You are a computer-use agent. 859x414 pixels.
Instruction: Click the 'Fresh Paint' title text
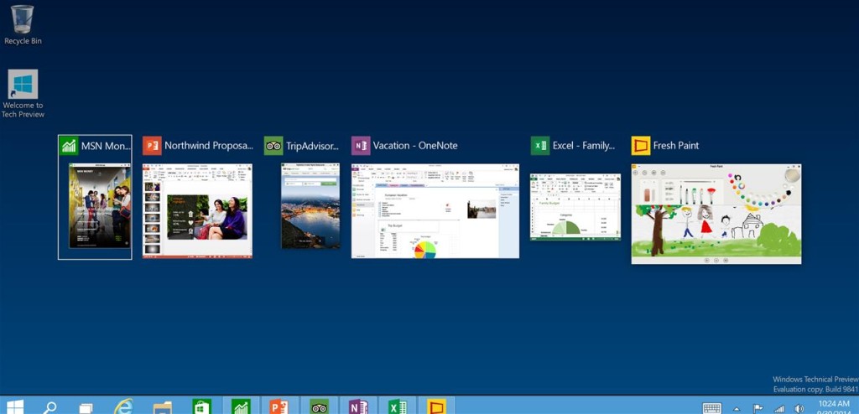pyautogui.click(x=676, y=146)
